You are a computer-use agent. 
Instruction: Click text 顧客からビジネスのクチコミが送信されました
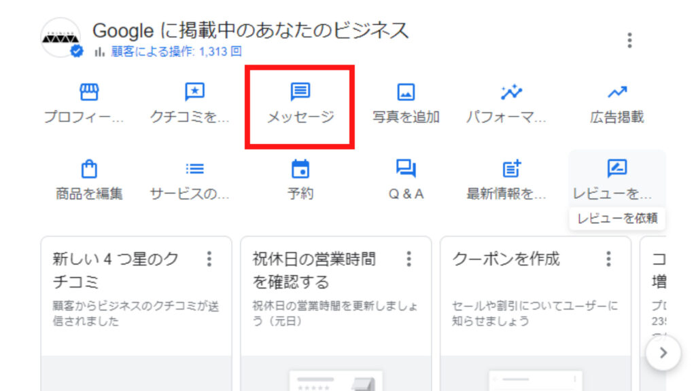pos(136,313)
